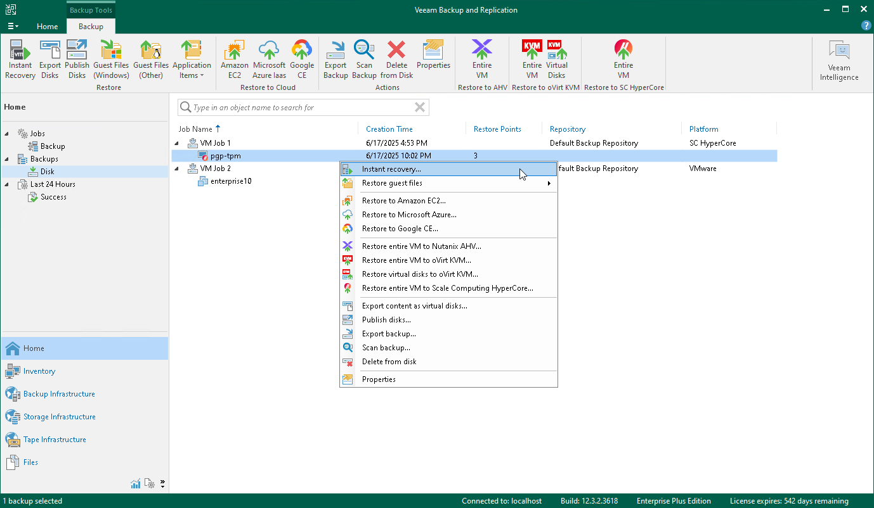The image size is (874, 508).
Task: Select the Backup ribbon tab
Action: click(x=91, y=27)
